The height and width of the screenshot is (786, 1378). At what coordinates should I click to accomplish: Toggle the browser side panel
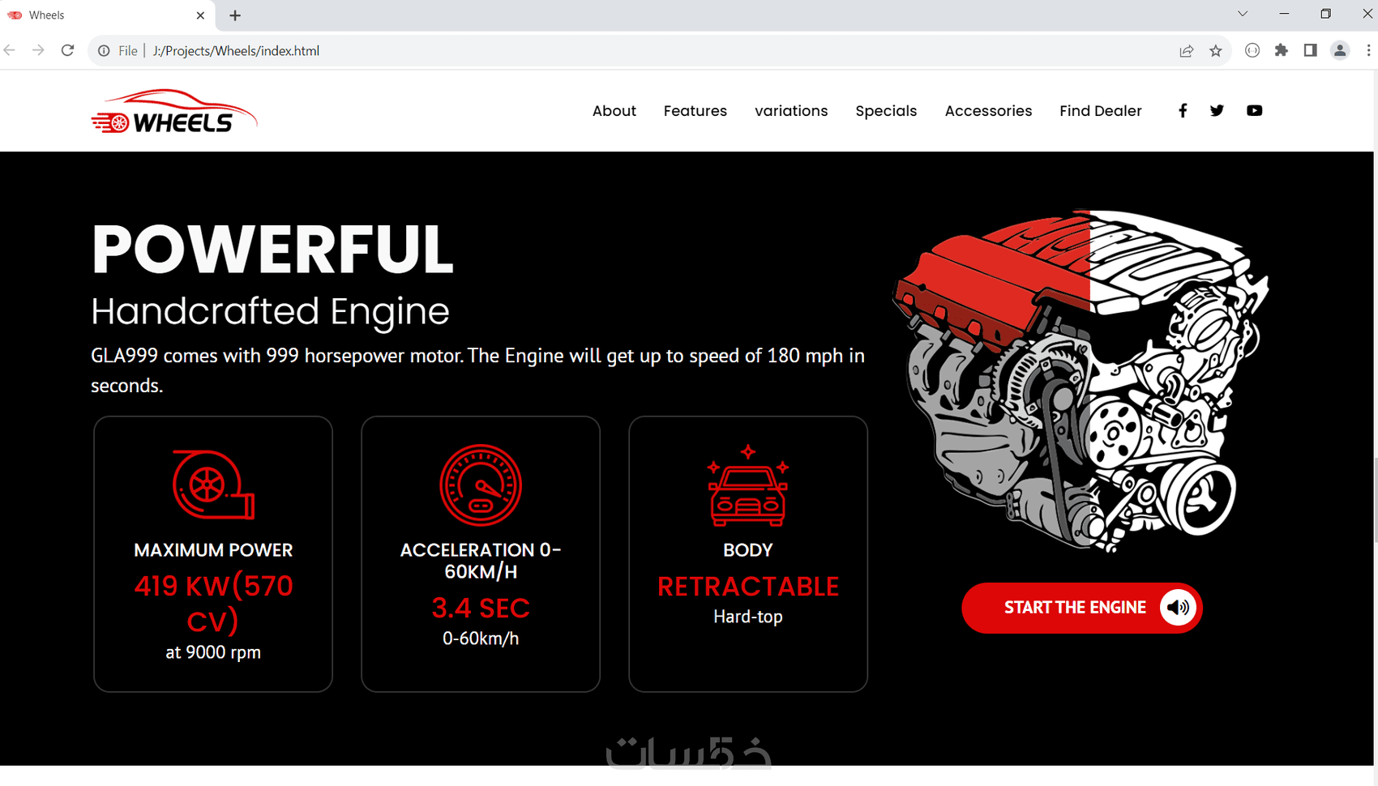(x=1311, y=51)
